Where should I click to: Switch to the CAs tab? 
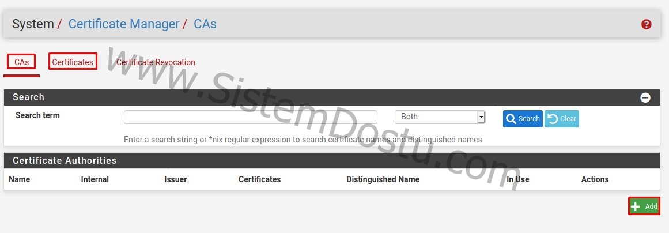point(21,62)
